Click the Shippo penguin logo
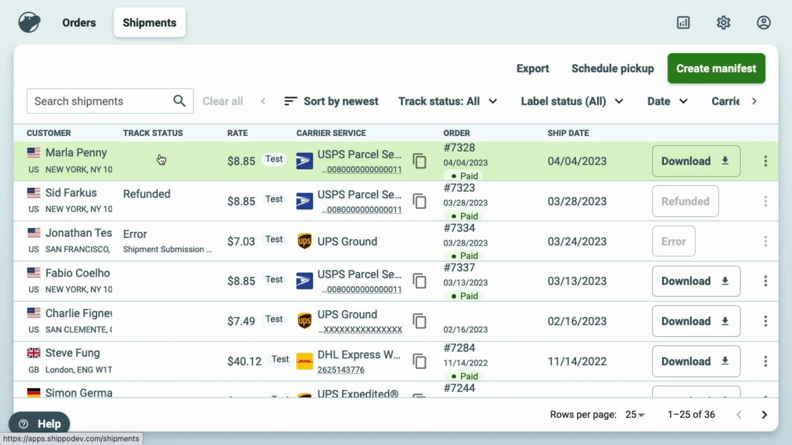Image resolution: width=792 pixels, height=445 pixels. [x=29, y=22]
